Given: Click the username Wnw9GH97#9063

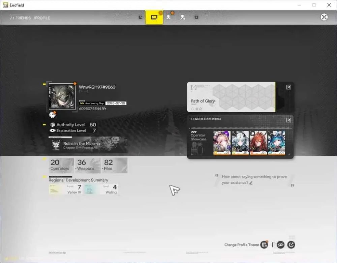Looking at the screenshot, I should point(97,87).
